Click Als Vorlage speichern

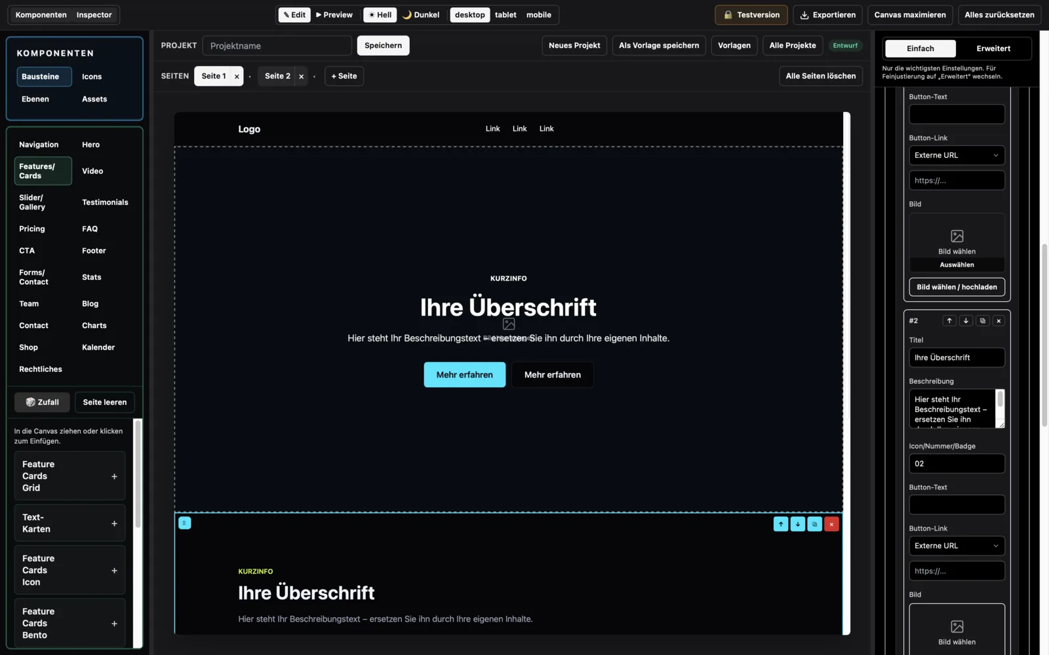pyautogui.click(x=659, y=45)
